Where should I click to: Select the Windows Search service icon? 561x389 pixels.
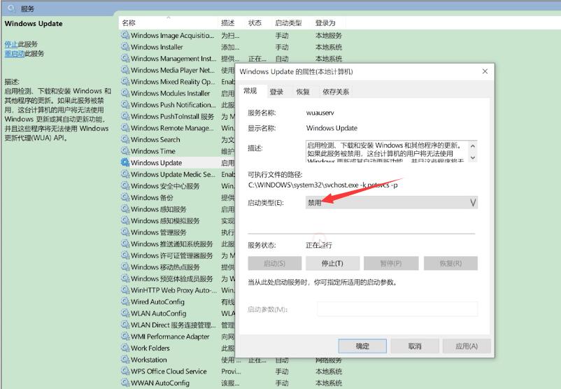click(x=125, y=140)
